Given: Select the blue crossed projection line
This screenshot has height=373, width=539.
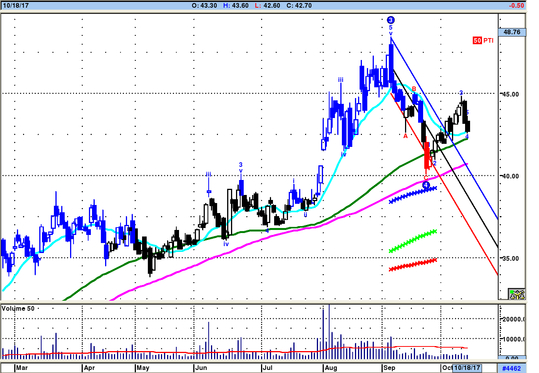Looking at the screenshot, I should (x=413, y=195).
